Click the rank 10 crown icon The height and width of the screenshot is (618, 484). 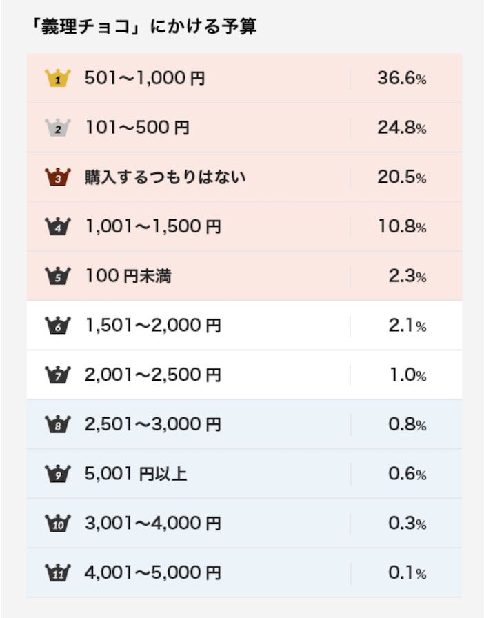[57, 523]
